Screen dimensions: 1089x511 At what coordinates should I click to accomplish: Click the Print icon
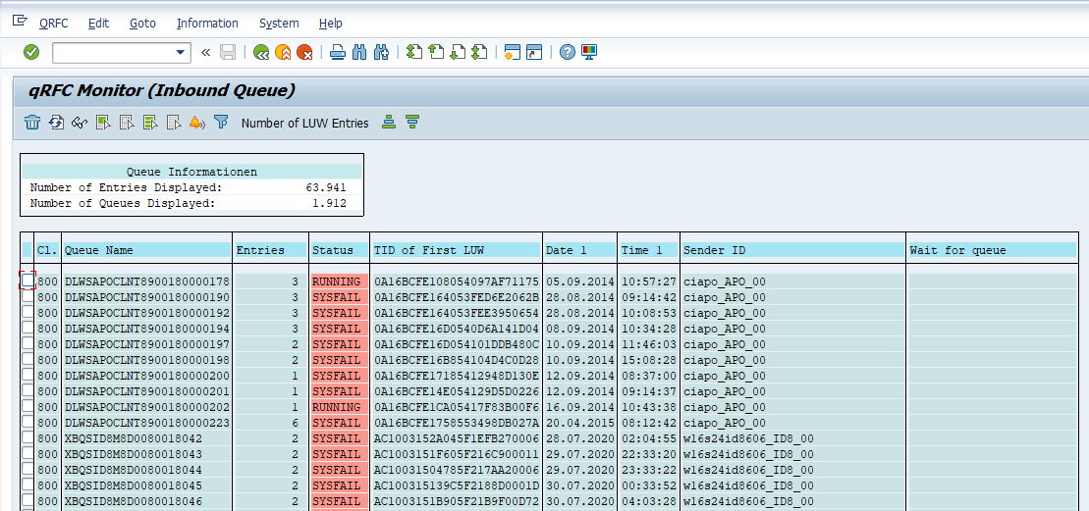click(338, 52)
